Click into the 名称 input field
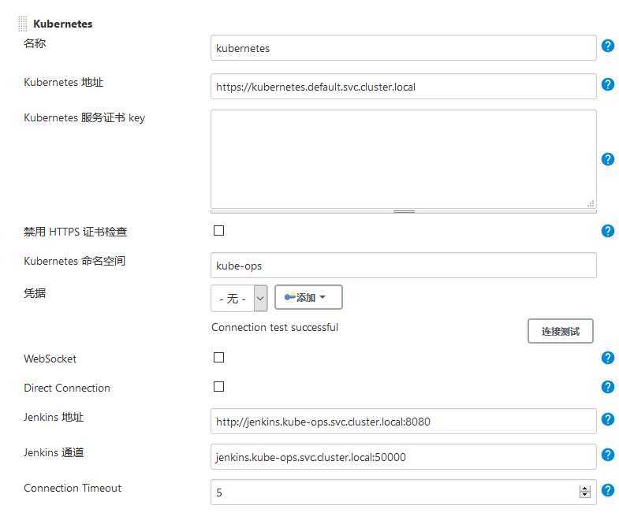Screen dimensions: 619x513 point(404,48)
